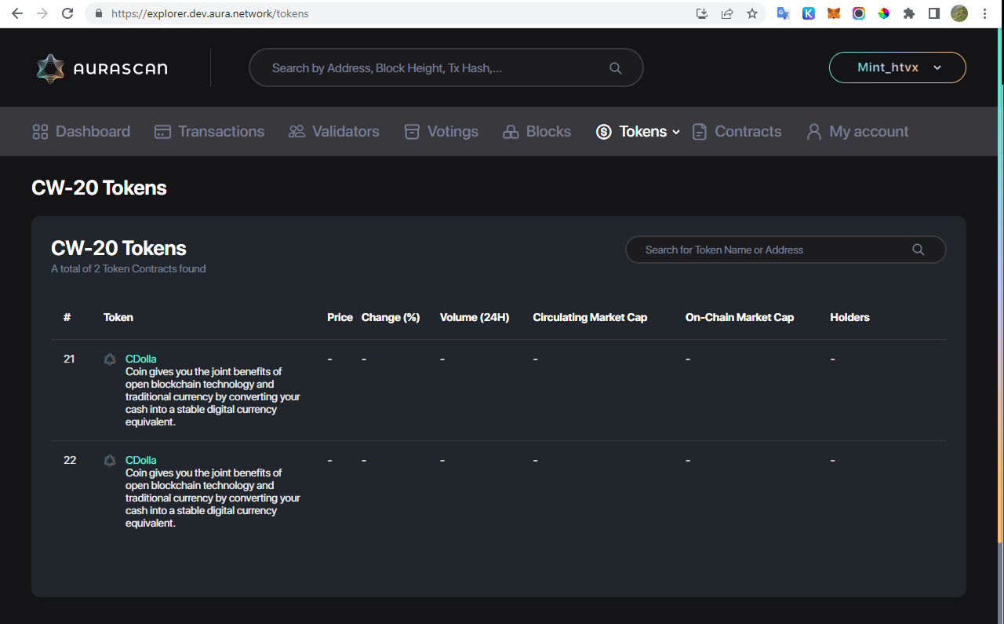The height and width of the screenshot is (624, 1004).
Task: Click the Circulating Market Cap column header
Action: click(x=590, y=318)
